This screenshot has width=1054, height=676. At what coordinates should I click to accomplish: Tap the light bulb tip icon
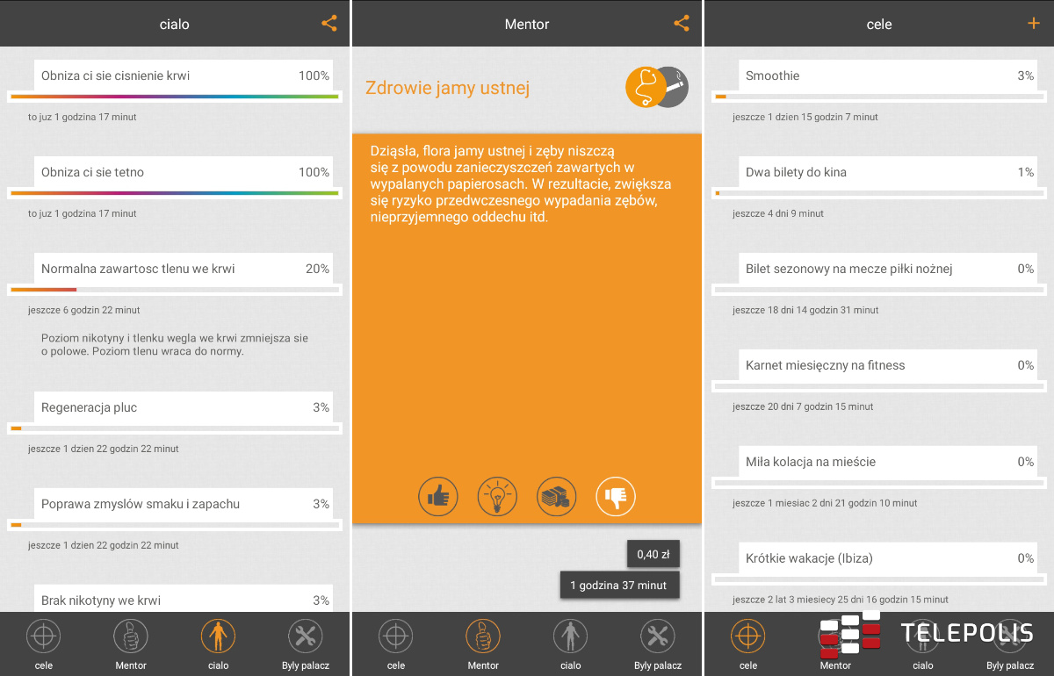coord(496,497)
